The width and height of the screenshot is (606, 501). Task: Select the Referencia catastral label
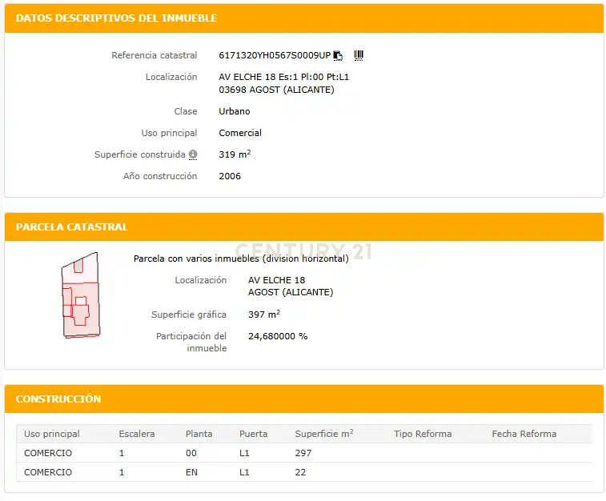(155, 55)
